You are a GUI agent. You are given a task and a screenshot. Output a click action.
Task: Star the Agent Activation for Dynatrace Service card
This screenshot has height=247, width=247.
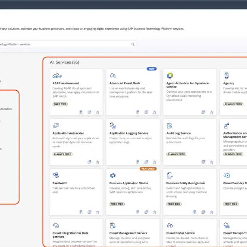tap(212, 112)
